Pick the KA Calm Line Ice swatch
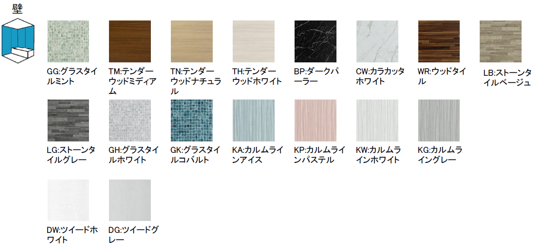Image resolution: width=533 pixels, height=250 pixels. 254,120
